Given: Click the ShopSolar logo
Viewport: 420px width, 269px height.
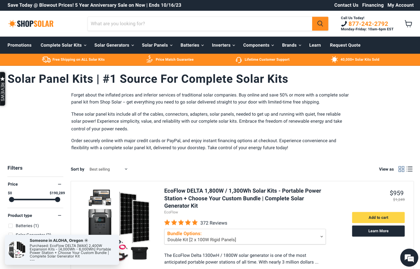Looking at the screenshot, I should pyautogui.click(x=31, y=24).
